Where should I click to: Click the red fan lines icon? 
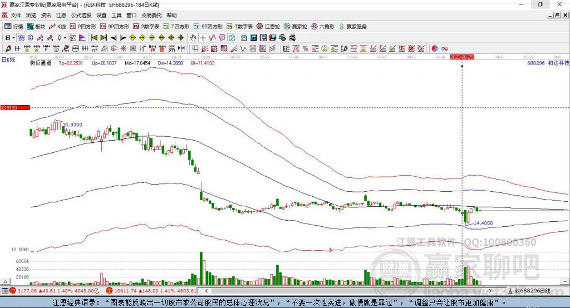(x=205, y=49)
